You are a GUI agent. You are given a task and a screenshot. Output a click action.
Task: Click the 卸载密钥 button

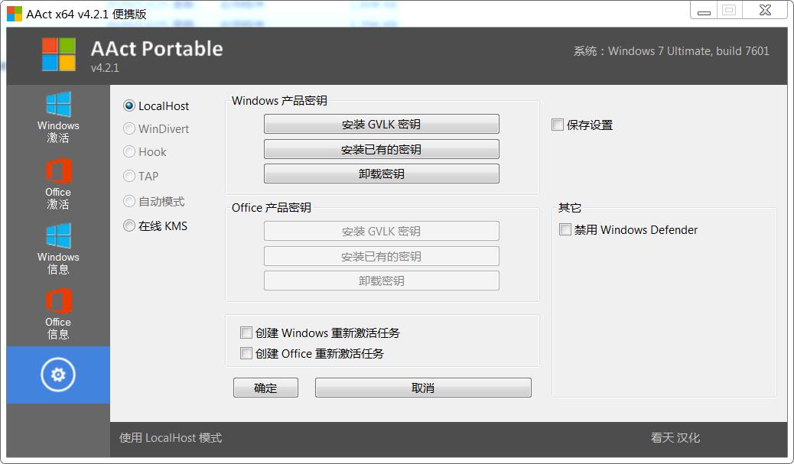pyautogui.click(x=381, y=174)
